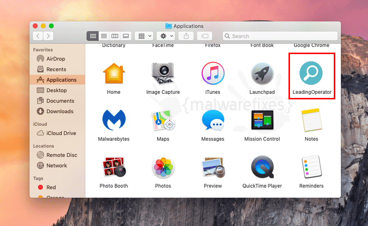Click the iTunes app icon
This screenshot has width=368, height=226.
click(213, 73)
